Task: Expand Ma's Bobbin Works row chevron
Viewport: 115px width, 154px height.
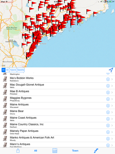Action: pyautogui.click(x=112, y=79)
